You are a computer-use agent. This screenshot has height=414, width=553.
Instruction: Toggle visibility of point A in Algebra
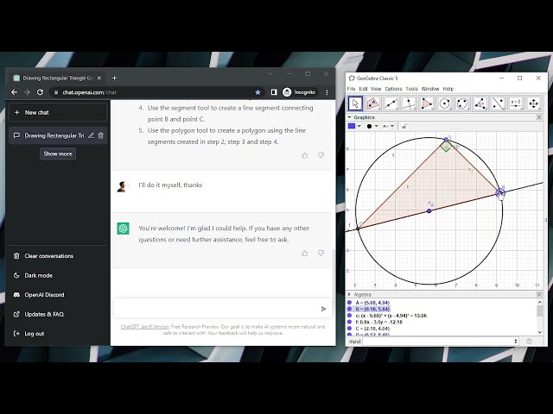coord(349,303)
